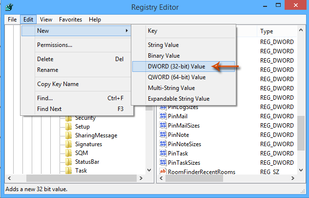Image resolution: width=309 pixels, height=198 pixels.
Task: Select the PinMail DWORD value icon
Action: pos(163,116)
